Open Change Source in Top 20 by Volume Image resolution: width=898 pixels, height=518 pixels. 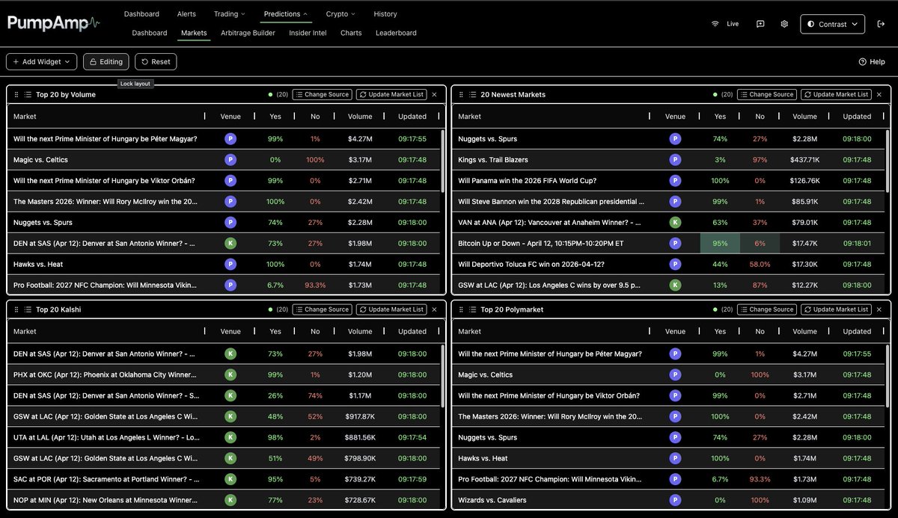point(322,95)
